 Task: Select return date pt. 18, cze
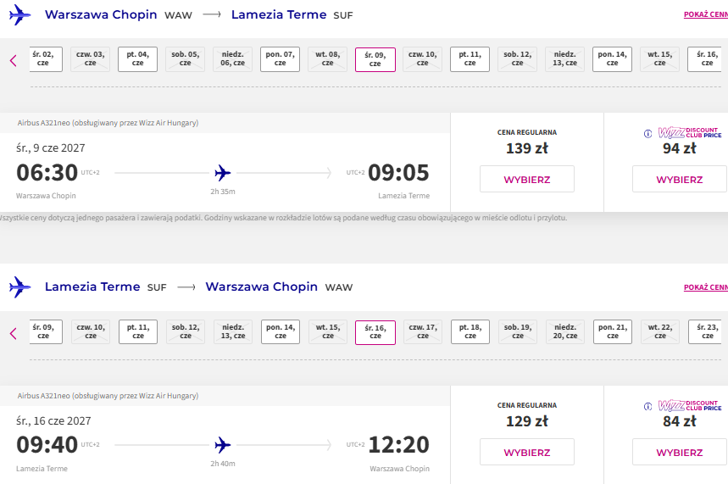coord(470,331)
